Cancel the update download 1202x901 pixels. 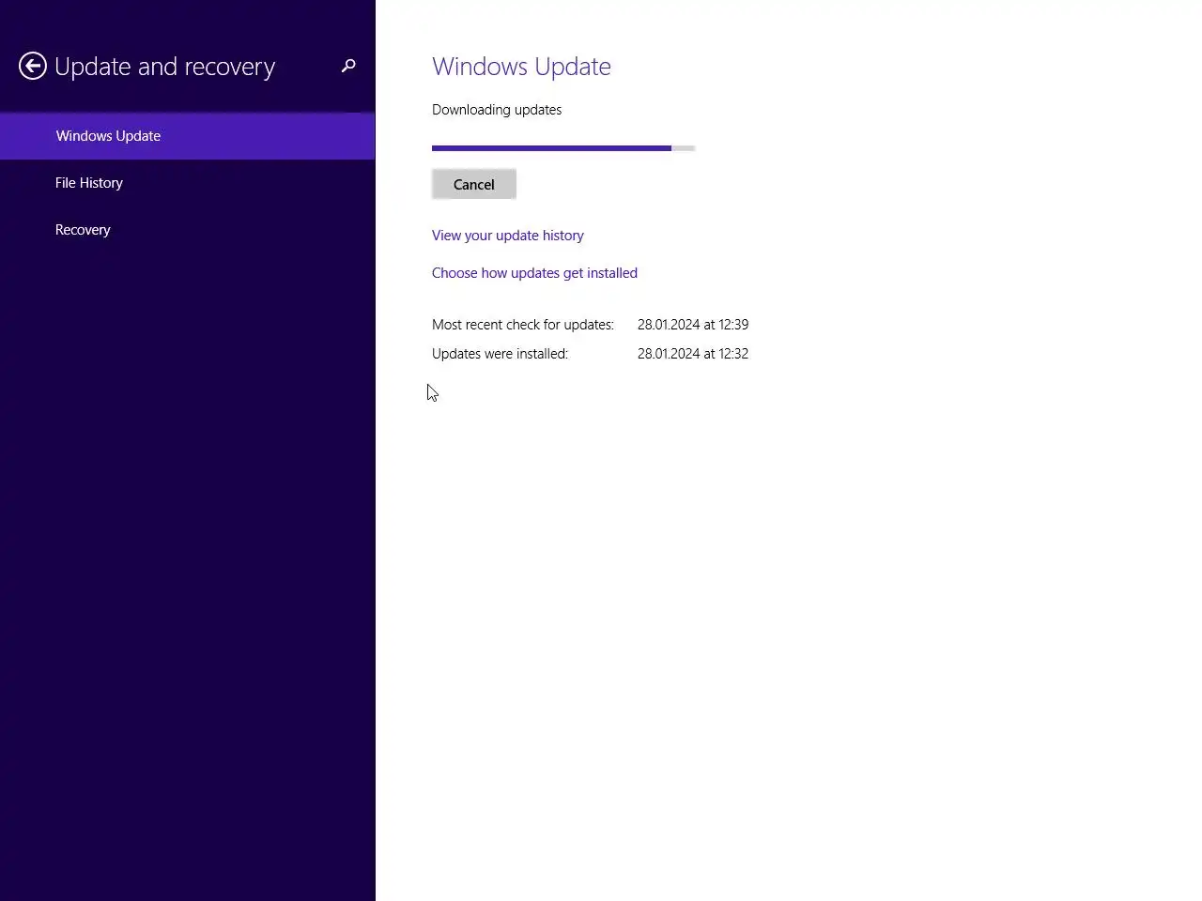pos(474,184)
